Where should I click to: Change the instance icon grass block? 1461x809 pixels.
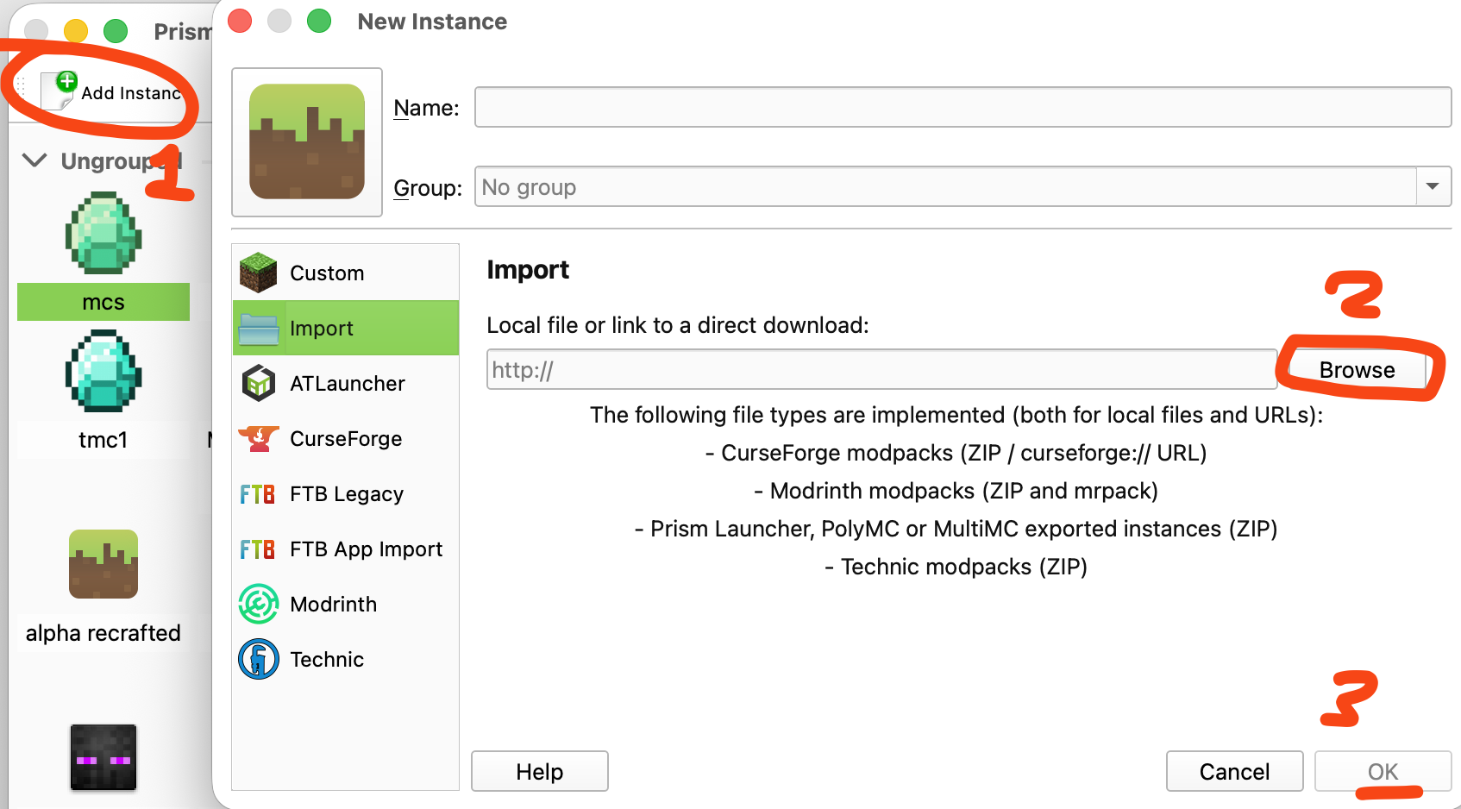pyautogui.click(x=307, y=141)
